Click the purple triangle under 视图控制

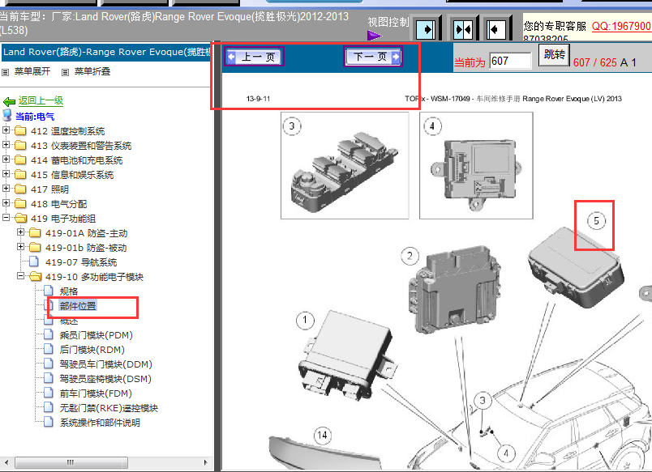pos(374,36)
